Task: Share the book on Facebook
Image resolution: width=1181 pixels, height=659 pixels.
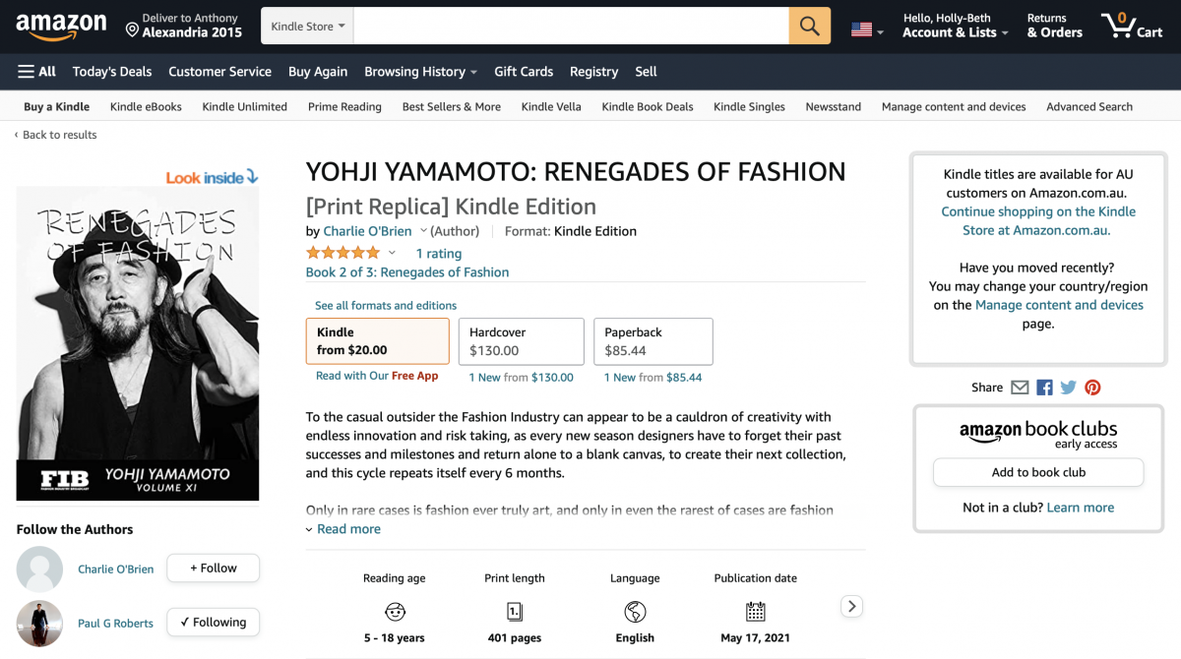Action: 1044,388
